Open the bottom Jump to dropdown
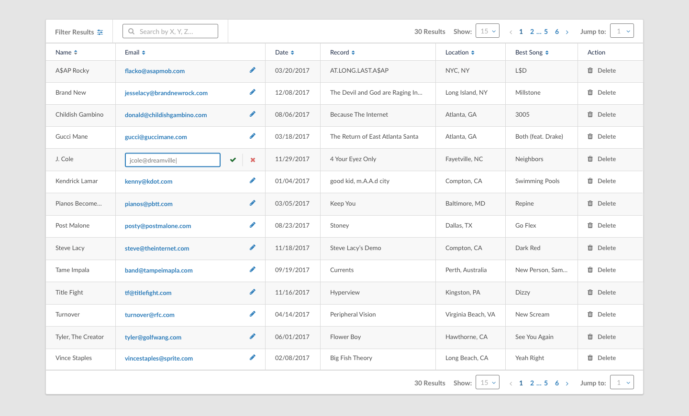The width and height of the screenshot is (689, 416). [622, 383]
